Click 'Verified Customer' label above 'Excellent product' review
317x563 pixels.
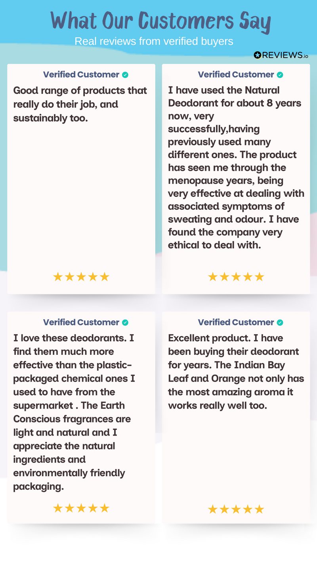click(236, 323)
